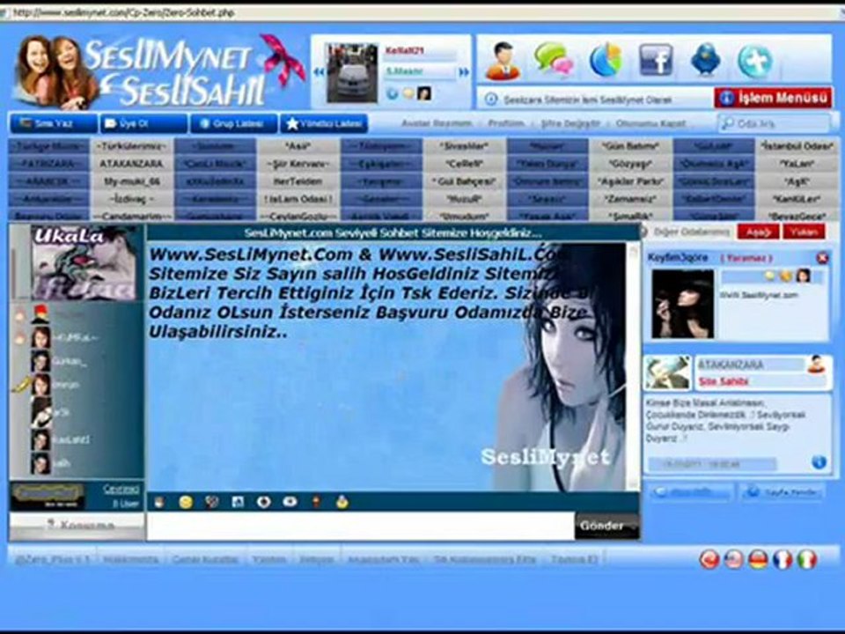Click the Avatar Resmim link
845x634 pixels.
point(437,123)
